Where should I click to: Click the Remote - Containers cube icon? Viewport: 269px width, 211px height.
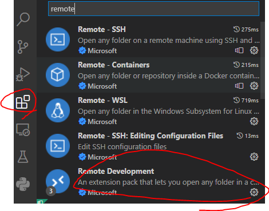point(58,75)
